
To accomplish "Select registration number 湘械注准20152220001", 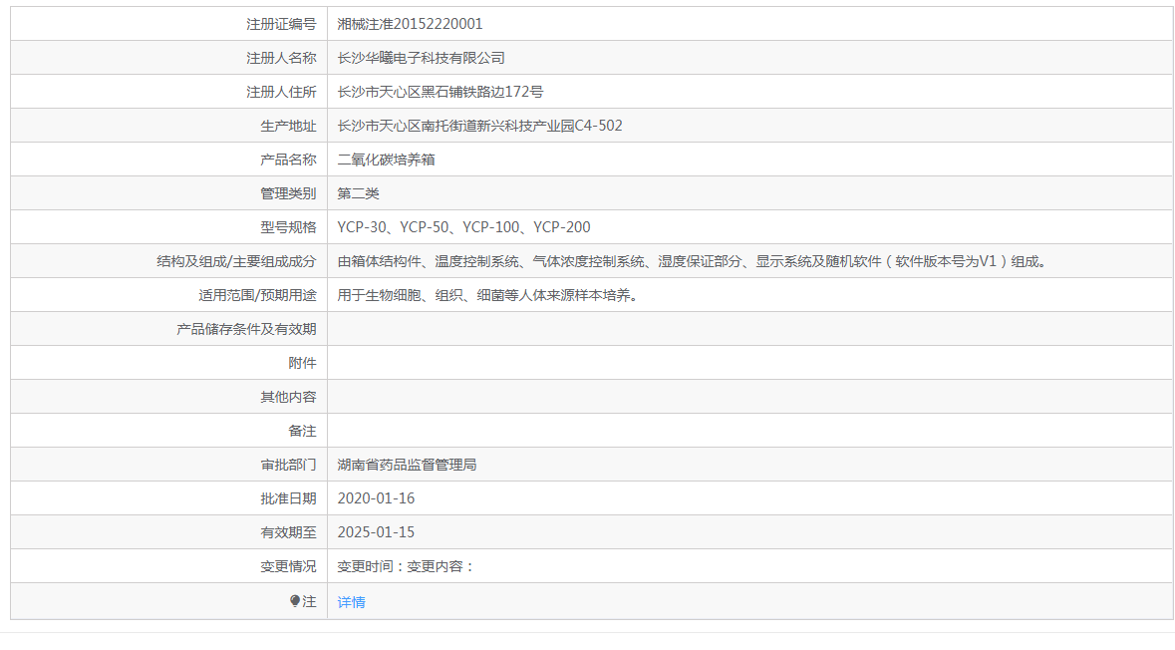I will click(x=410, y=24).
